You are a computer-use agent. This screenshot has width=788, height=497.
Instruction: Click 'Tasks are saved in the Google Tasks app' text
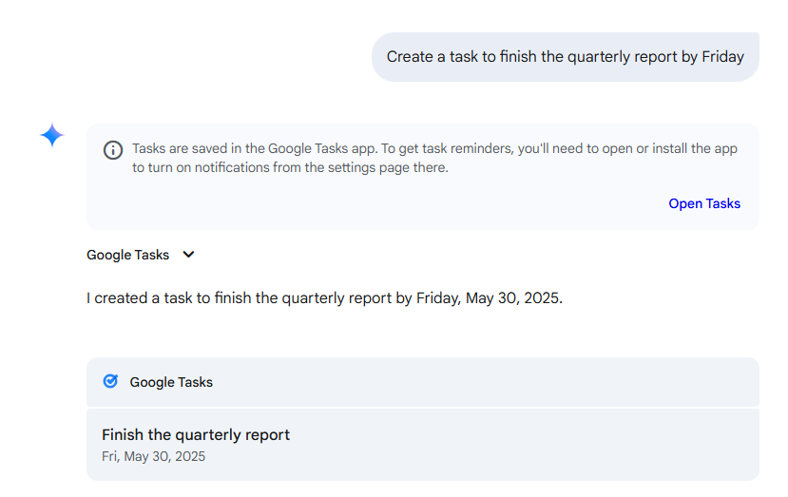253,148
